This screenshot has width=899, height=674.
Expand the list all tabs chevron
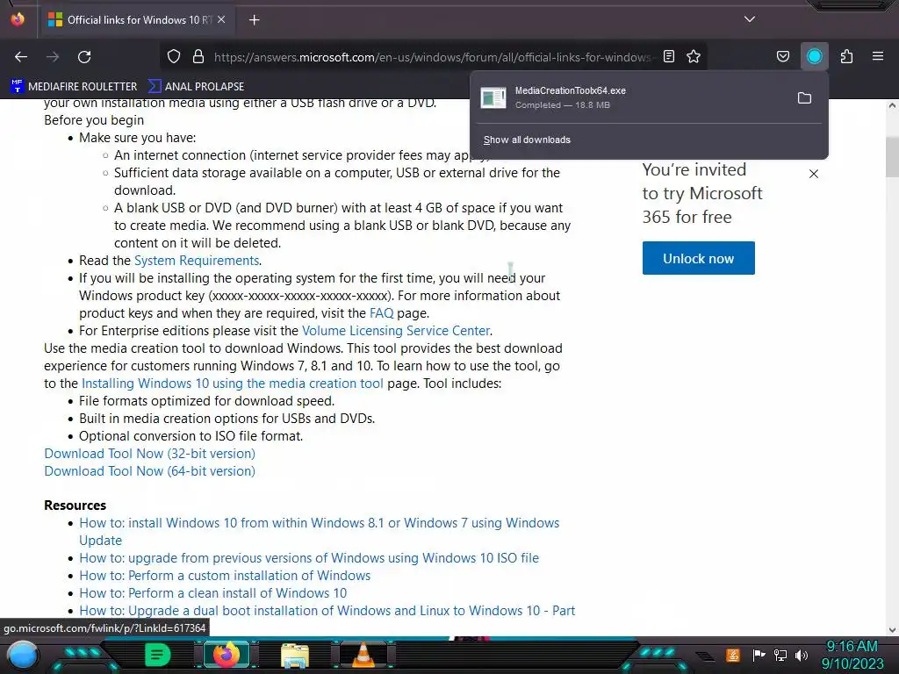coord(750,19)
